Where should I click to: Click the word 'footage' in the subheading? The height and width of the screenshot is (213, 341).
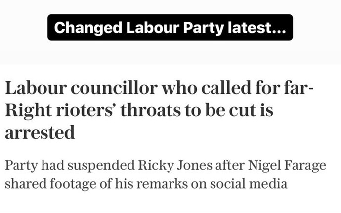pos(73,184)
